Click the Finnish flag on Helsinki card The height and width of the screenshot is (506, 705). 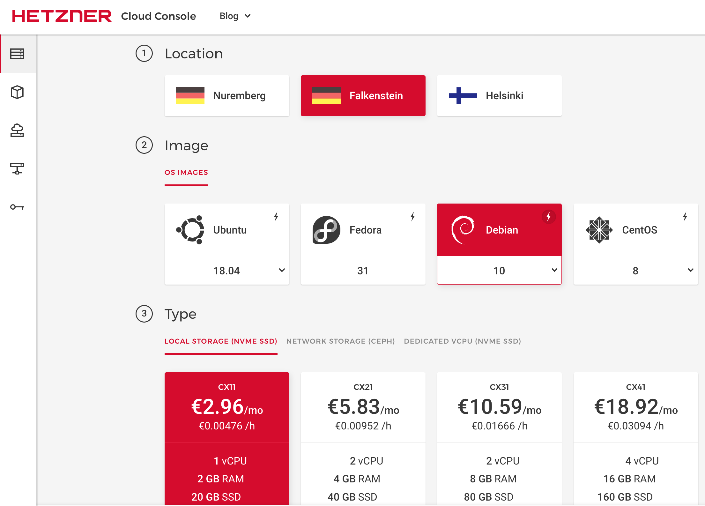point(463,95)
